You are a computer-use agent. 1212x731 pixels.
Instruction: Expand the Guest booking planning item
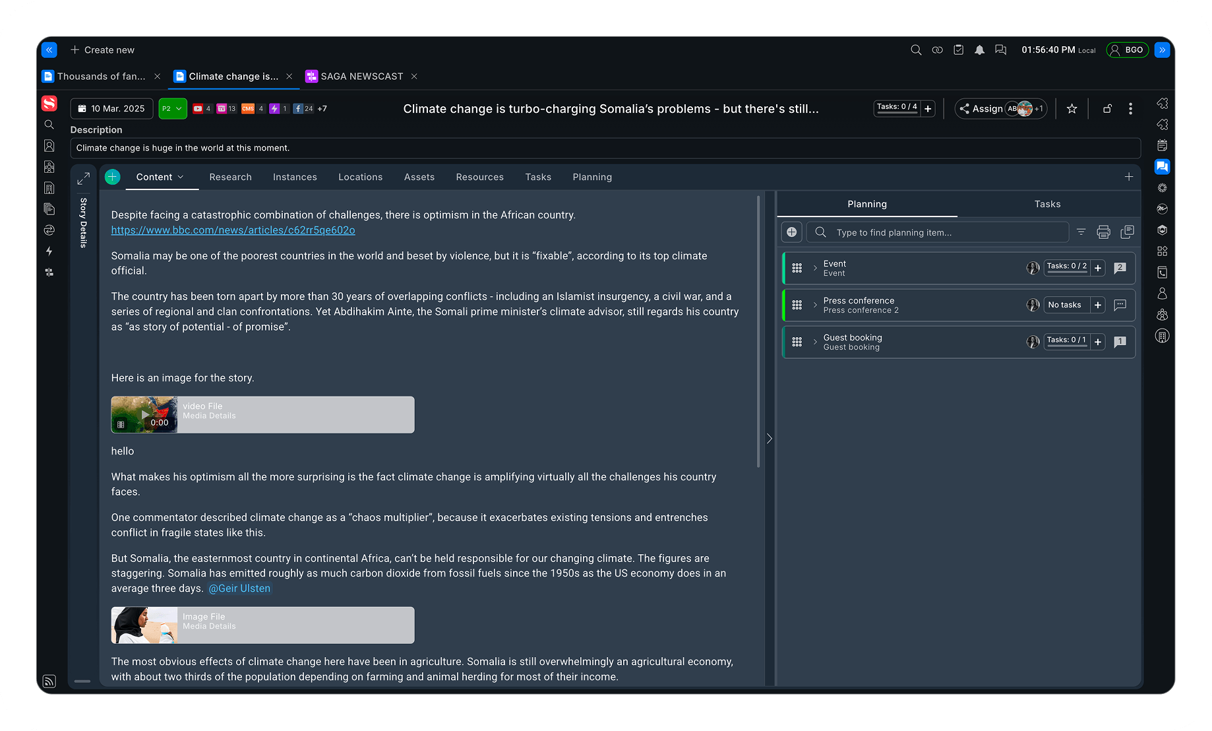point(815,342)
